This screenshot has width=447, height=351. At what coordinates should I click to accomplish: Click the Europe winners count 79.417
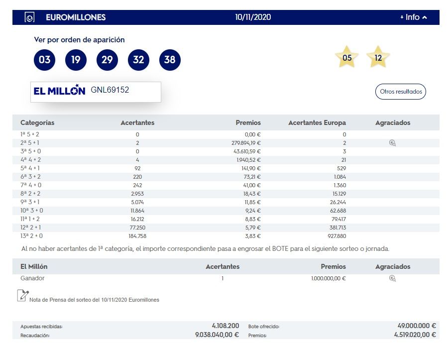point(339,219)
